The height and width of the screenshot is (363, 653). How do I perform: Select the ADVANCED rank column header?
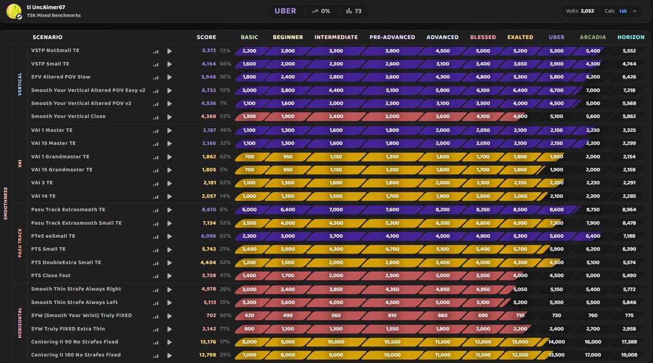442,38
